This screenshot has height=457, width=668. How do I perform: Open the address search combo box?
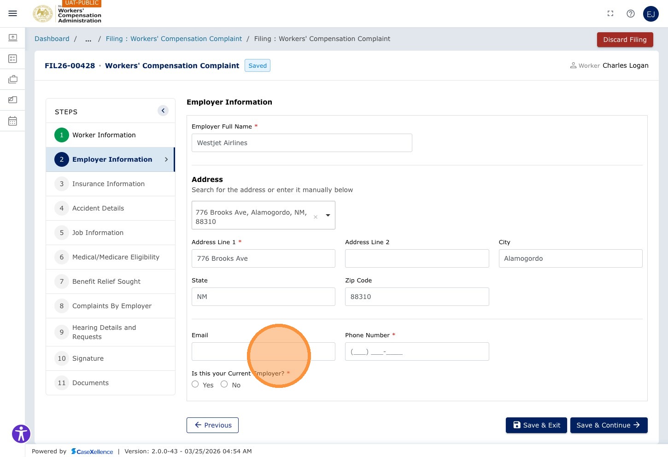click(264, 215)
